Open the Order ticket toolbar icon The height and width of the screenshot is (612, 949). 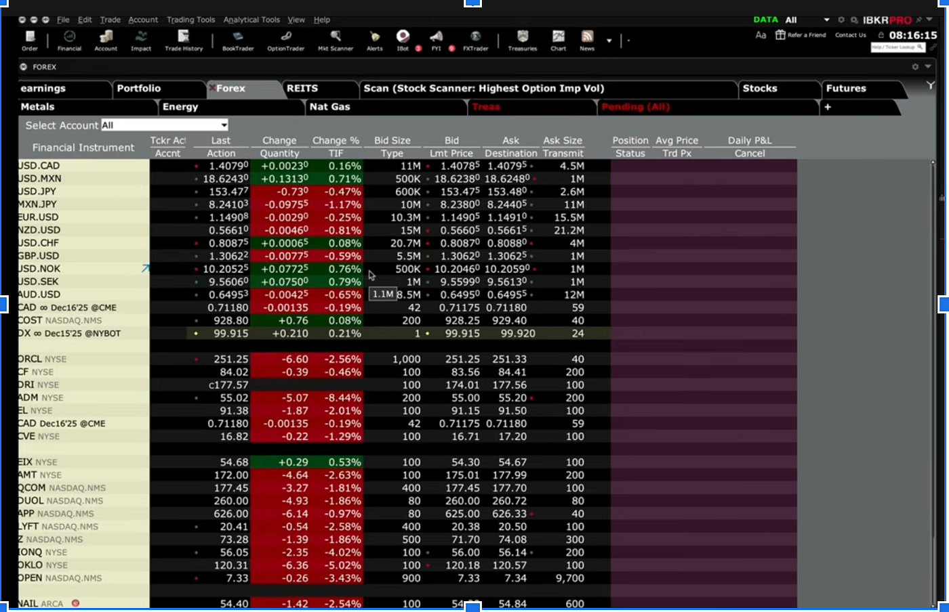[29, 40]
